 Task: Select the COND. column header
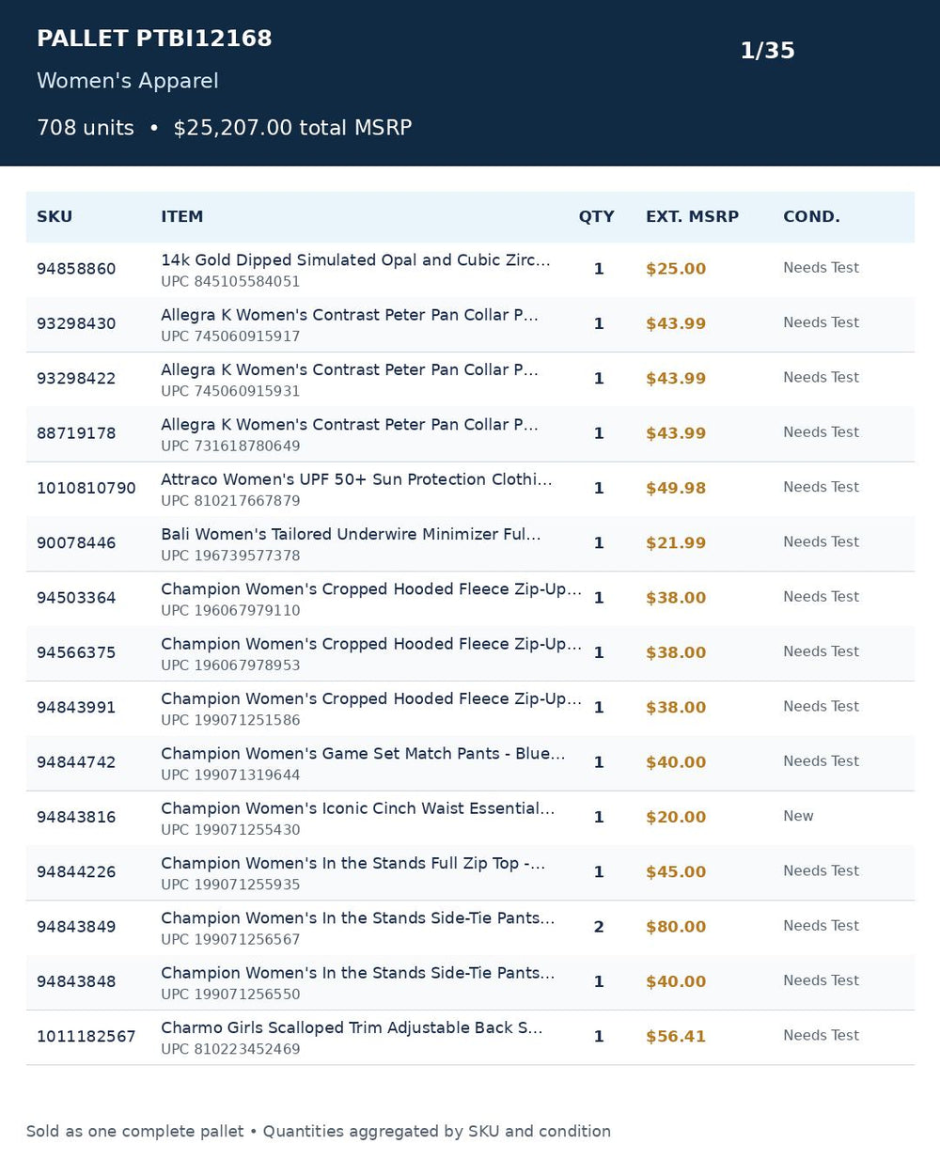click(811, 216)
